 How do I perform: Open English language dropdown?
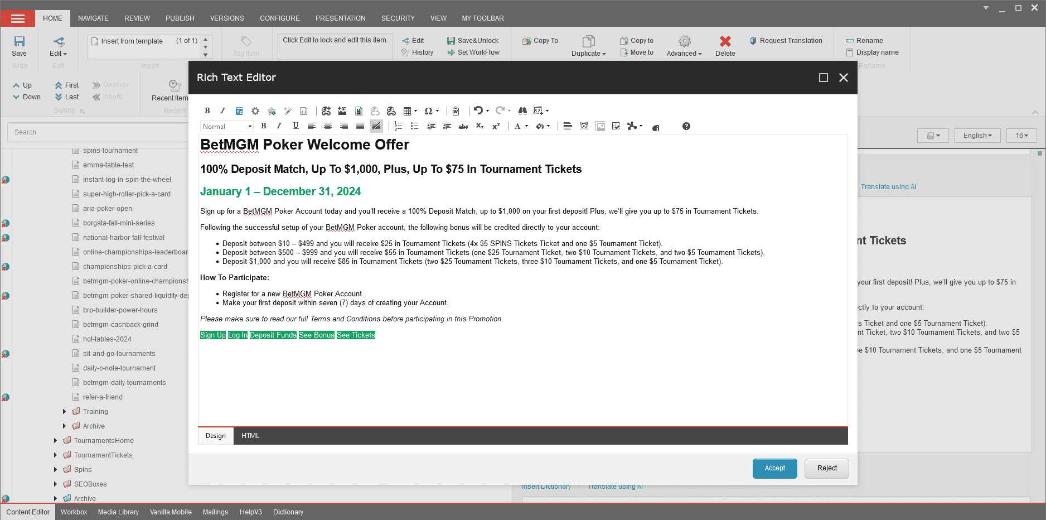coord(977,136)
